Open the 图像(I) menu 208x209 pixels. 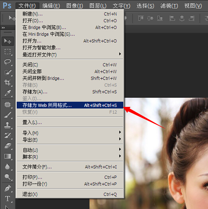pos(75,6)
